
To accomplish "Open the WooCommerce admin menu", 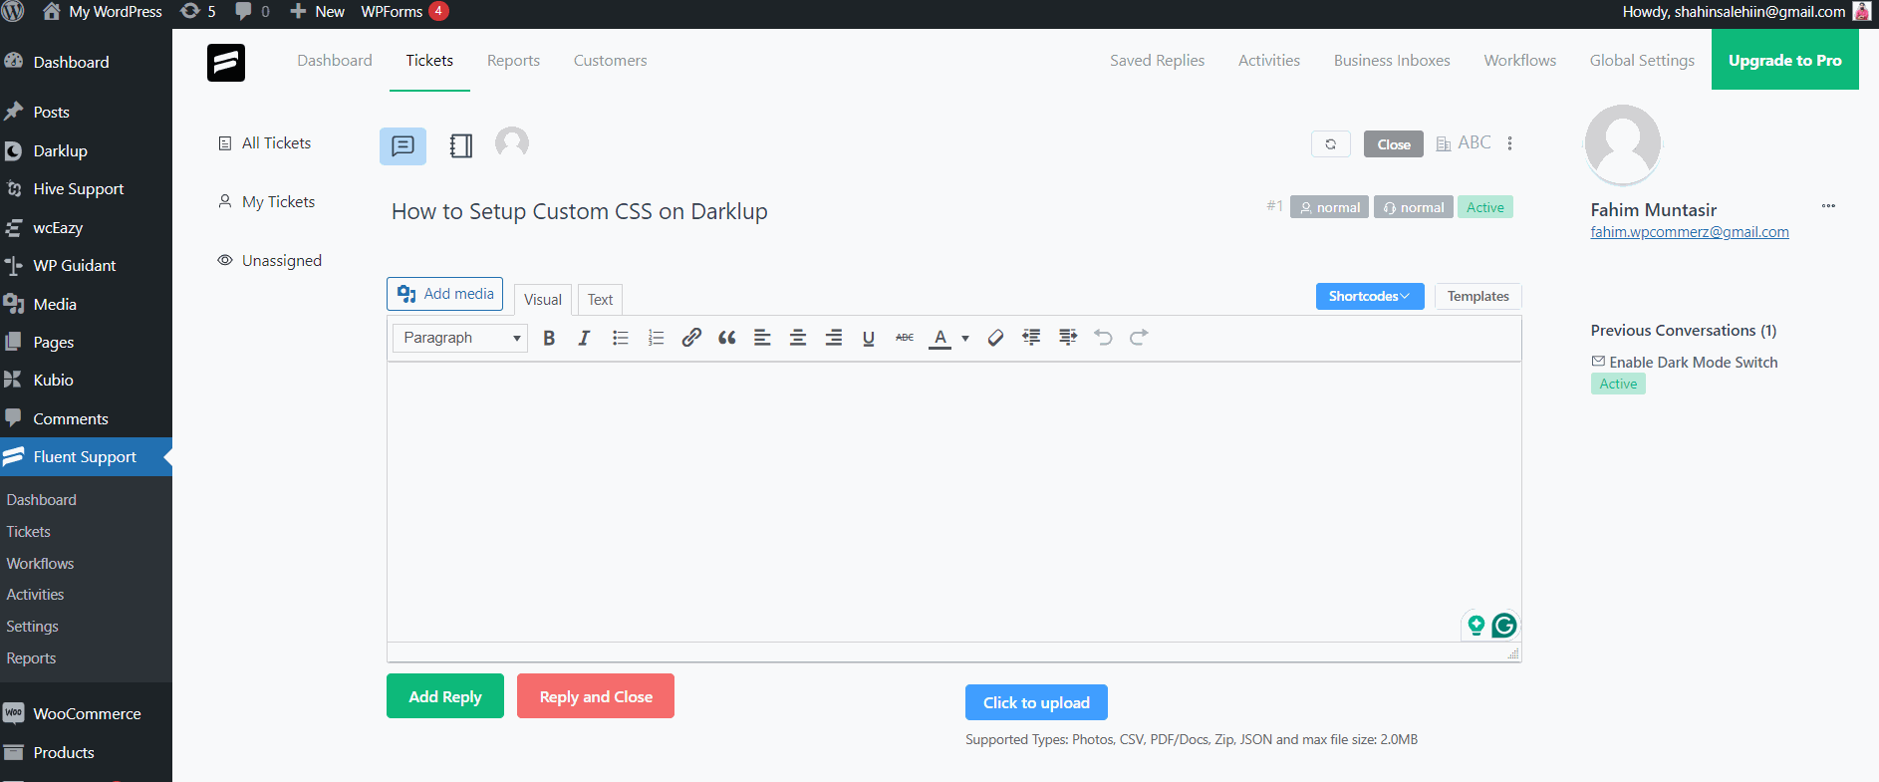I will coord(87,714).
